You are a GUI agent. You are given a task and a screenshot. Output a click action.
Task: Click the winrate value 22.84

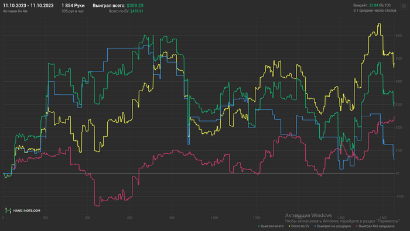coord(374,5)
